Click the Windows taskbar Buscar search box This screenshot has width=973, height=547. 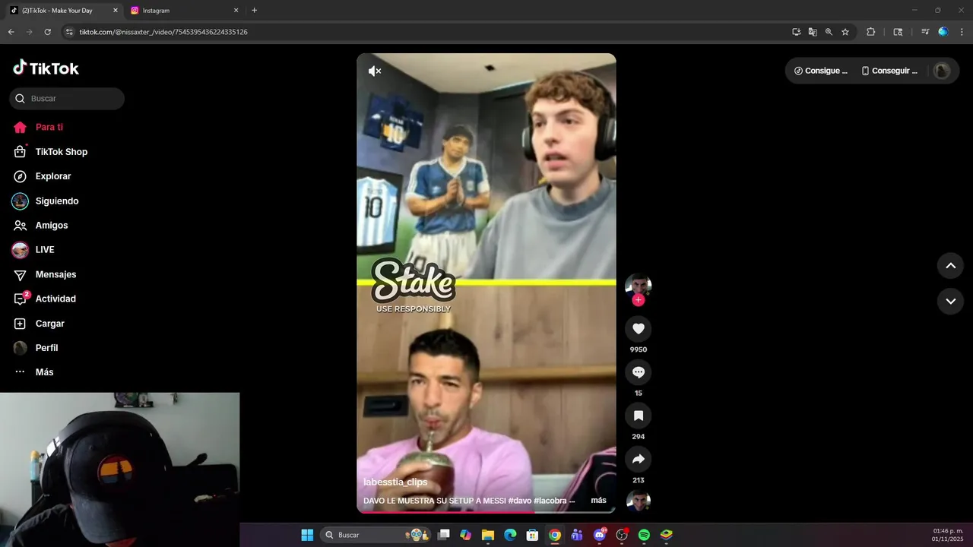[x=376, y=535]
